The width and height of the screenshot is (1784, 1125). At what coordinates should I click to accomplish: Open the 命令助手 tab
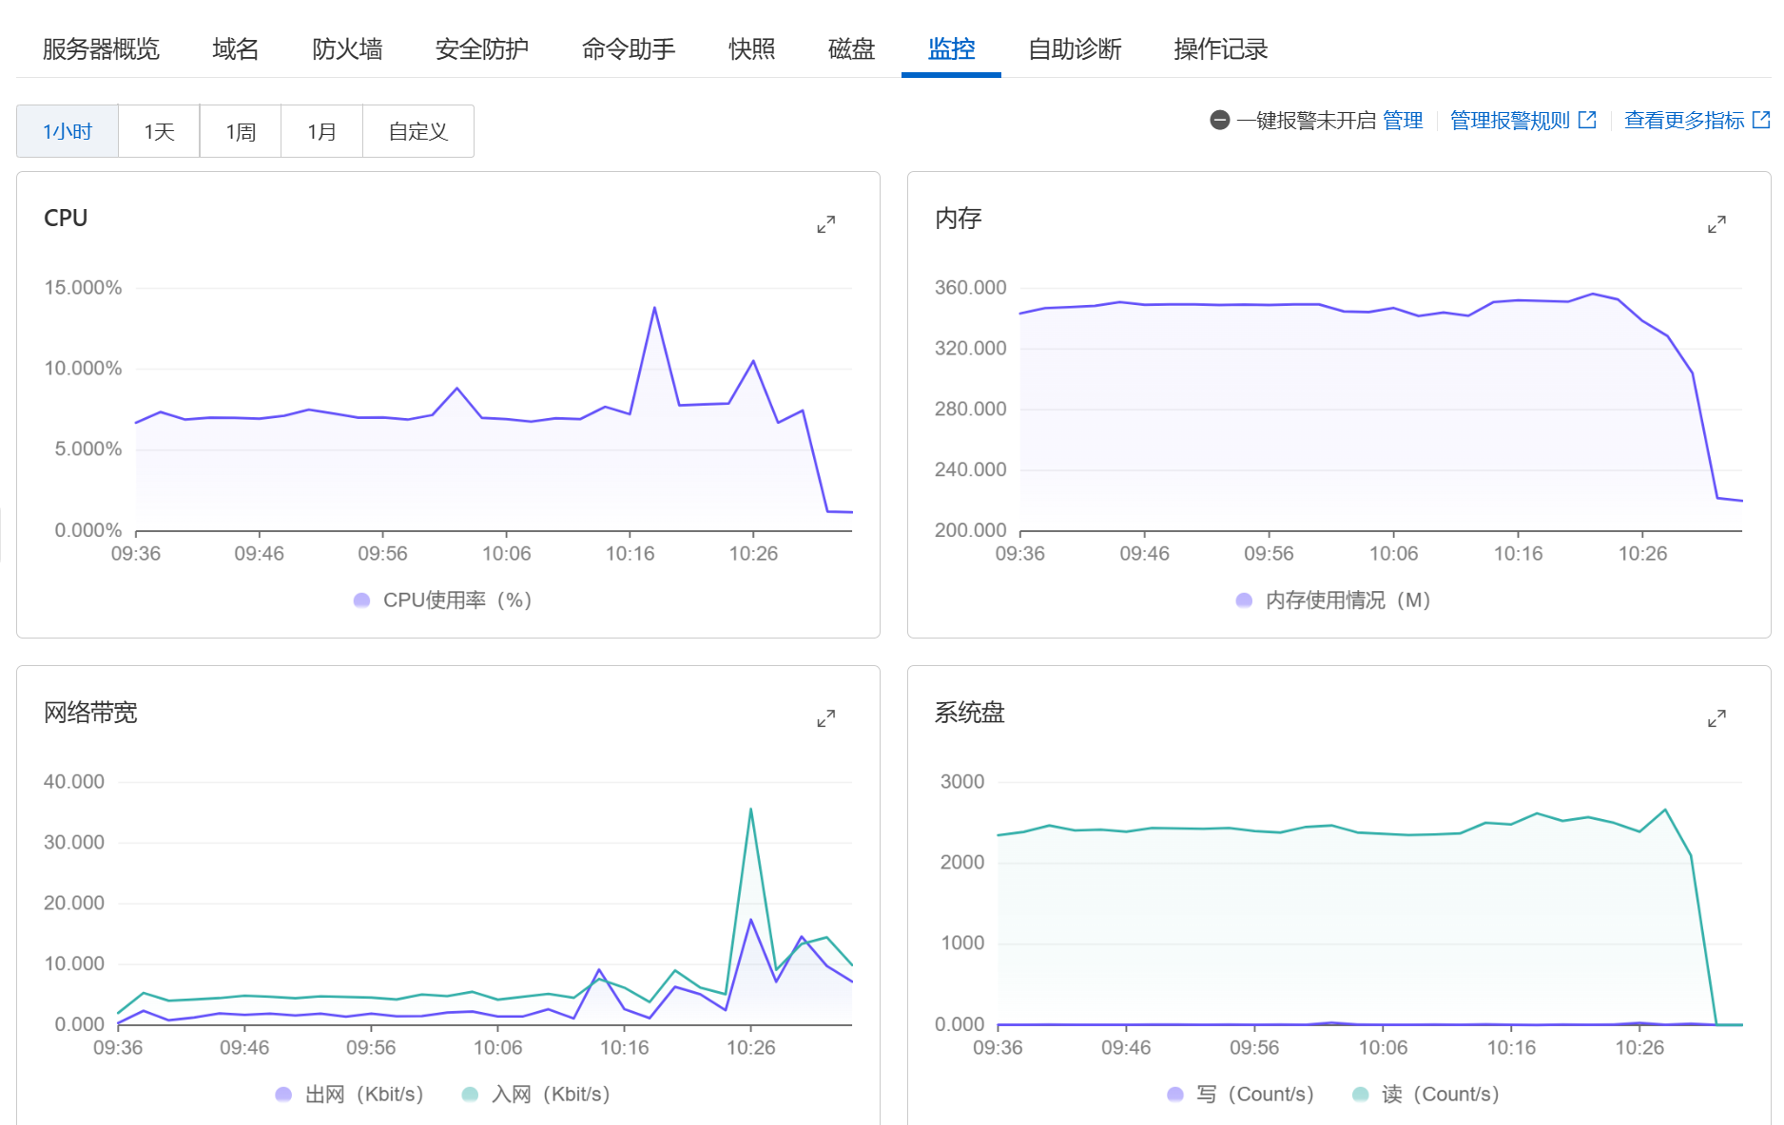pyautogui.click(x=629, y=48)
